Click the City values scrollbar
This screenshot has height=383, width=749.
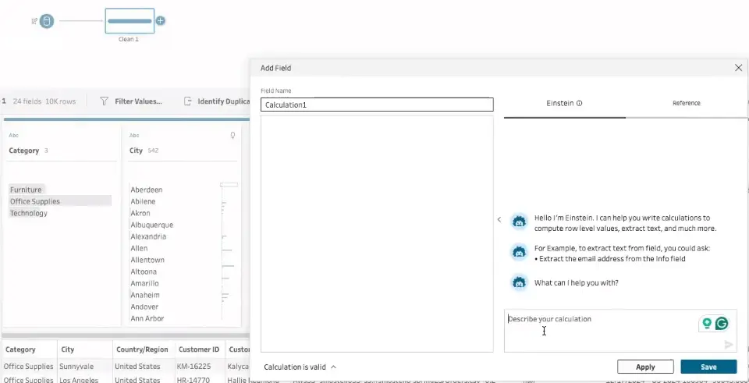click(x=229, y=185)
